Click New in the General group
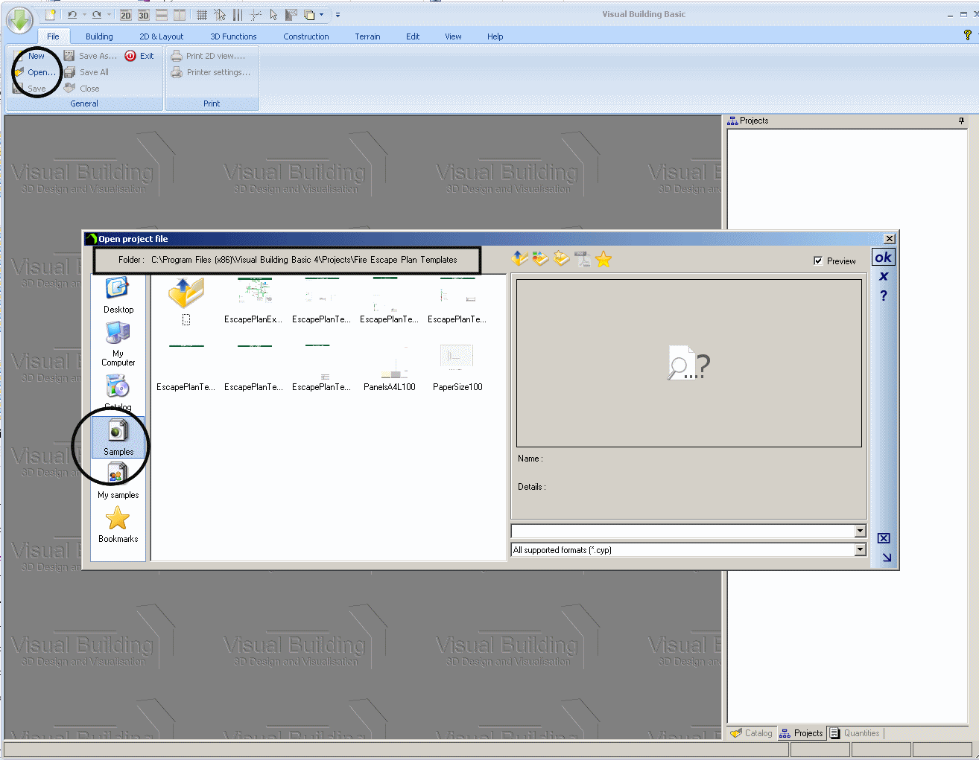The width and height of the screenshot is (979, 760). tap(30, 56)
